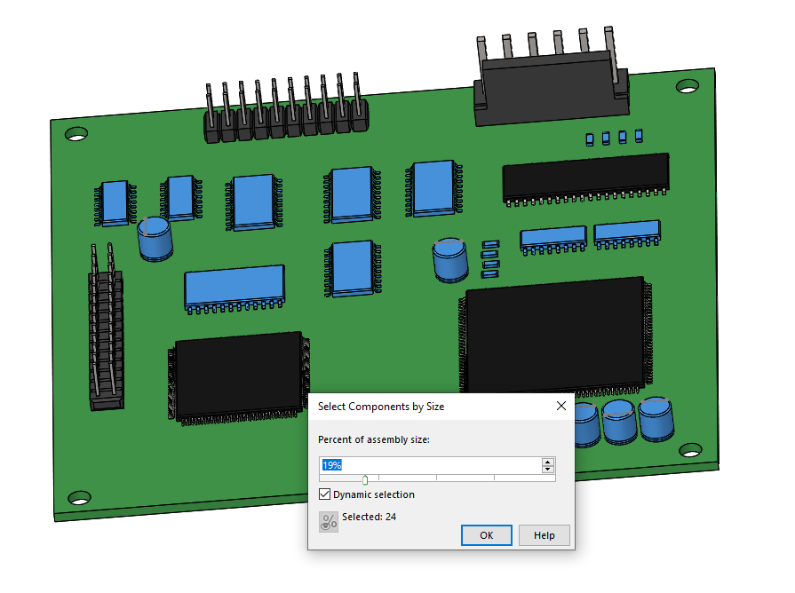Click the top-left mounting hole

point(76,134)
